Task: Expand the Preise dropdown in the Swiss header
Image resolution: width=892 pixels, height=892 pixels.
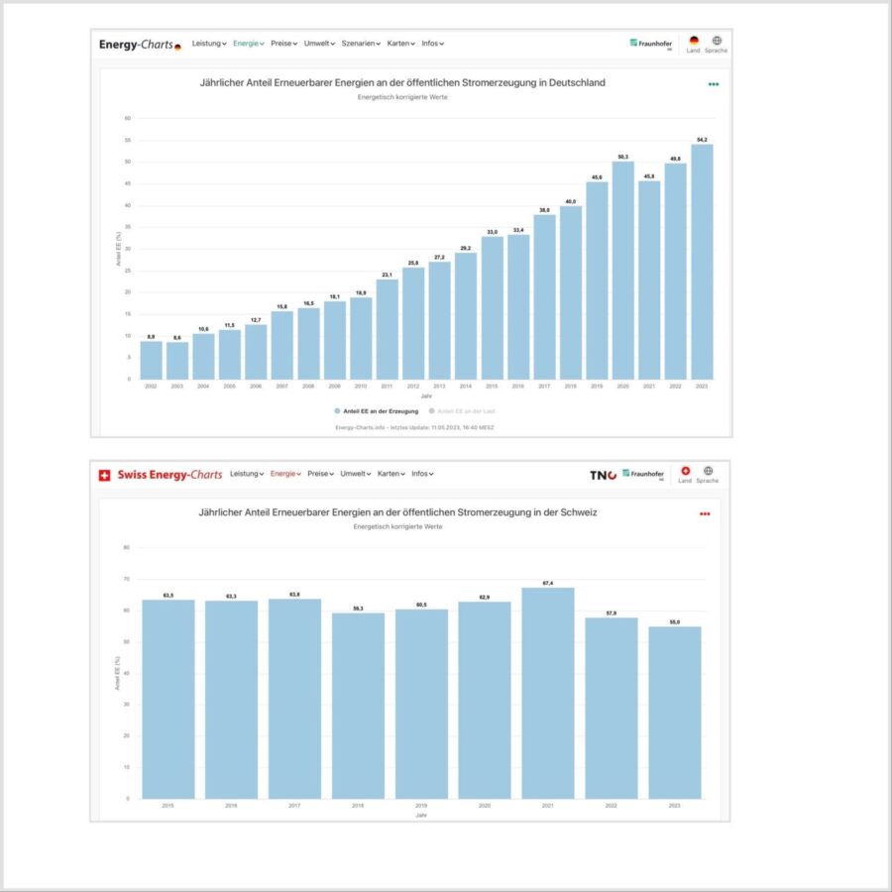Action: tap(321, 474)
